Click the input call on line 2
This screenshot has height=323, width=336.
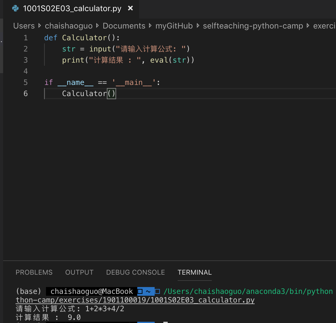(100, 49)
